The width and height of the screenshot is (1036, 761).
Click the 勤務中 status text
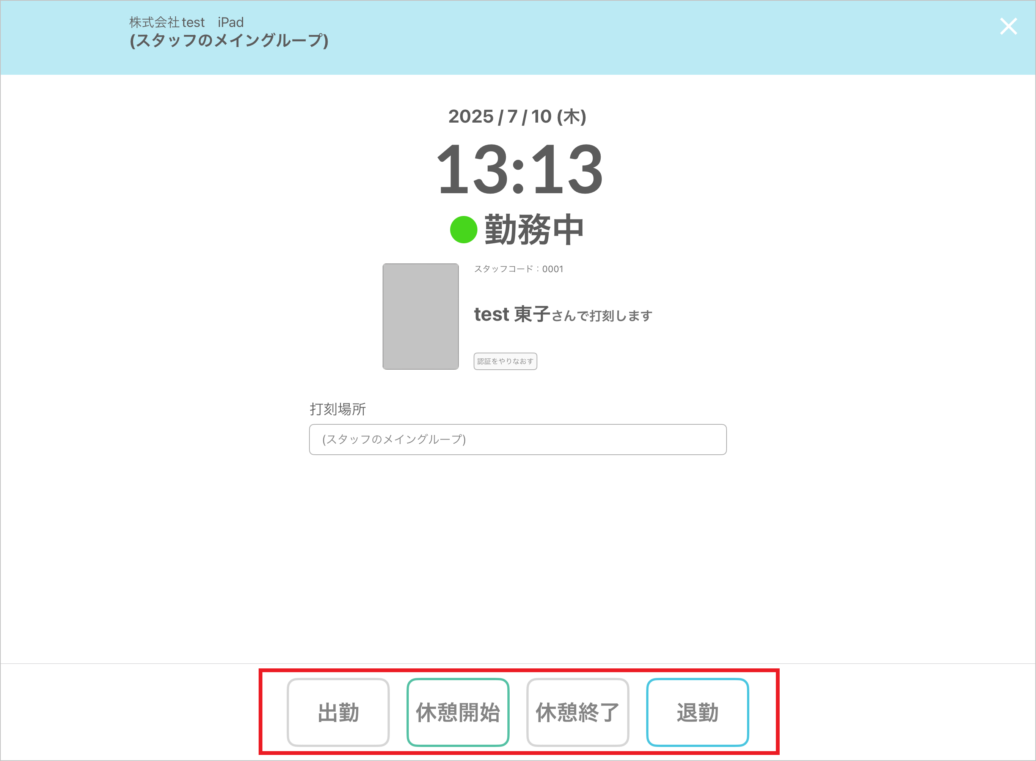click(x=534, y=229)
